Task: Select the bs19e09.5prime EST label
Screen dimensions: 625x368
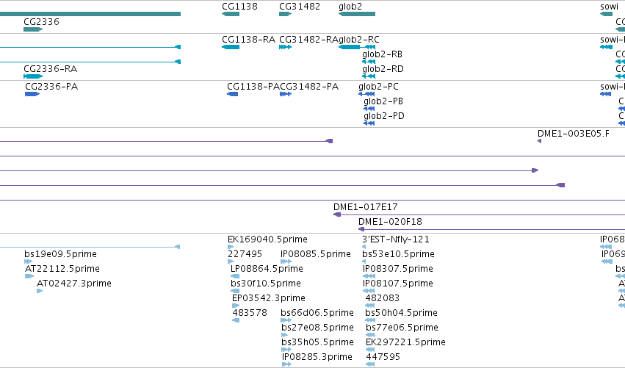Action: (x=60, y=254)
